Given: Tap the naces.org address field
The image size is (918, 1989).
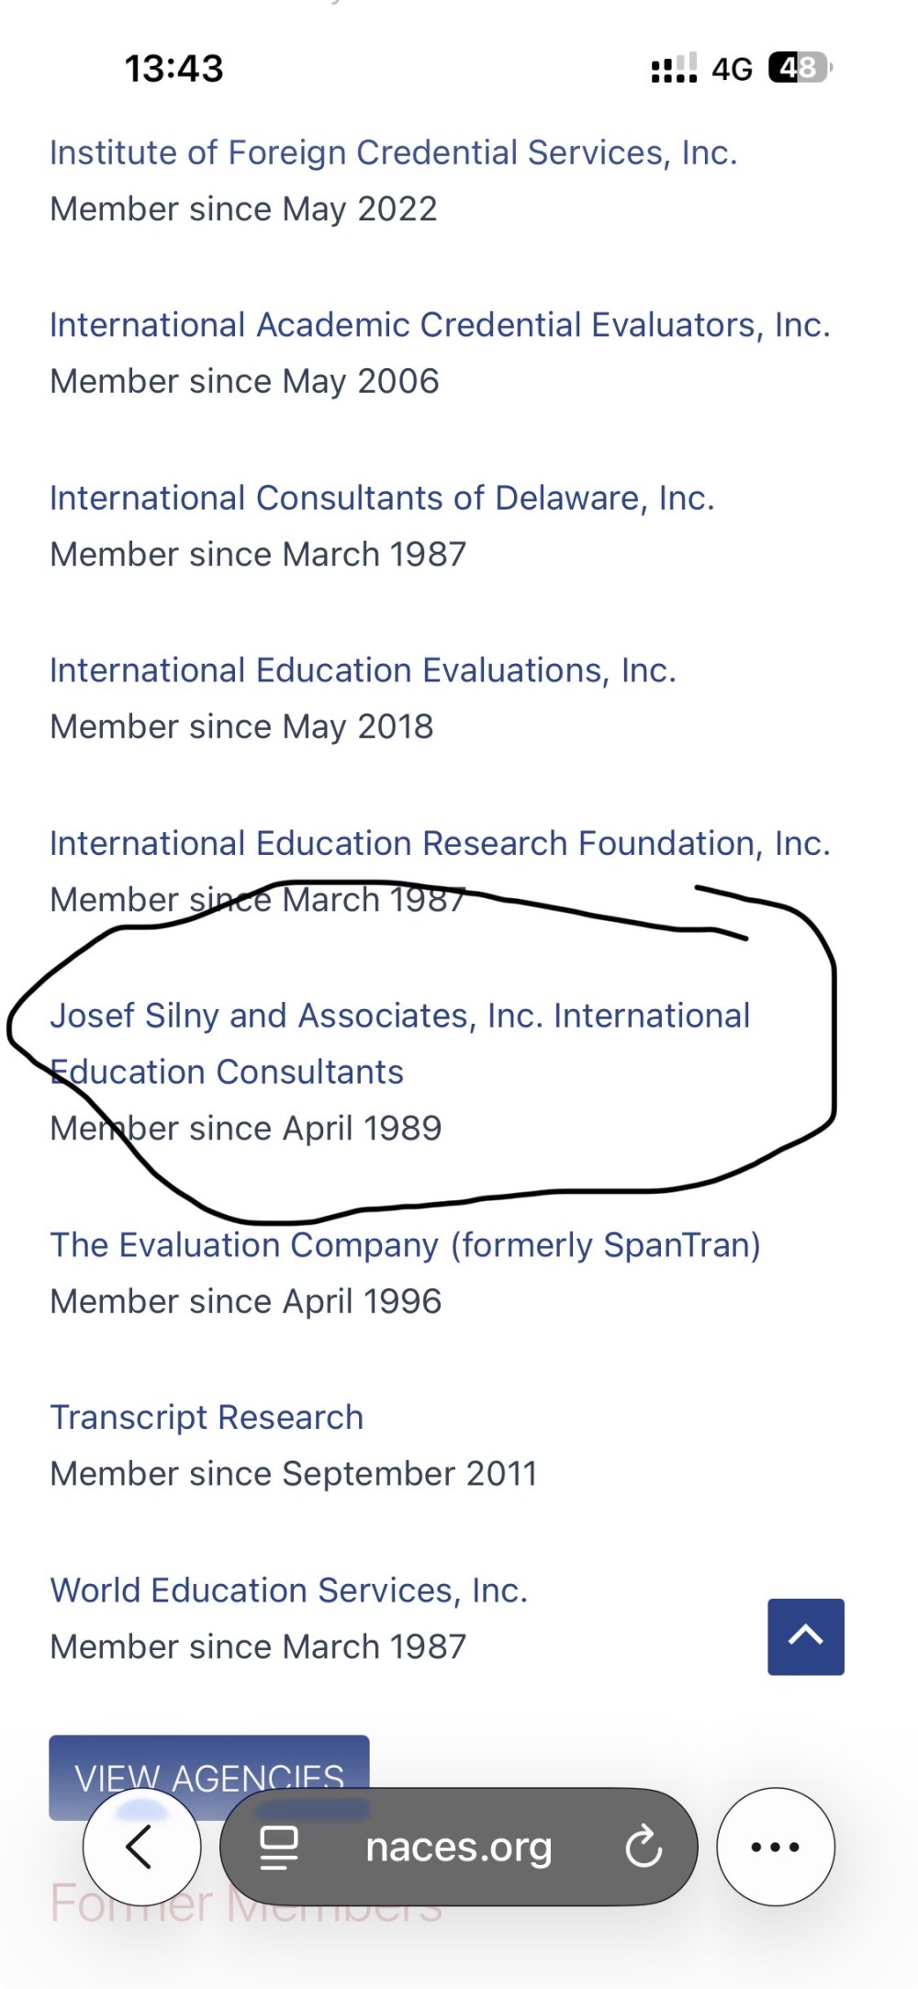Looking at the screenshot, I should [459, 1847].
